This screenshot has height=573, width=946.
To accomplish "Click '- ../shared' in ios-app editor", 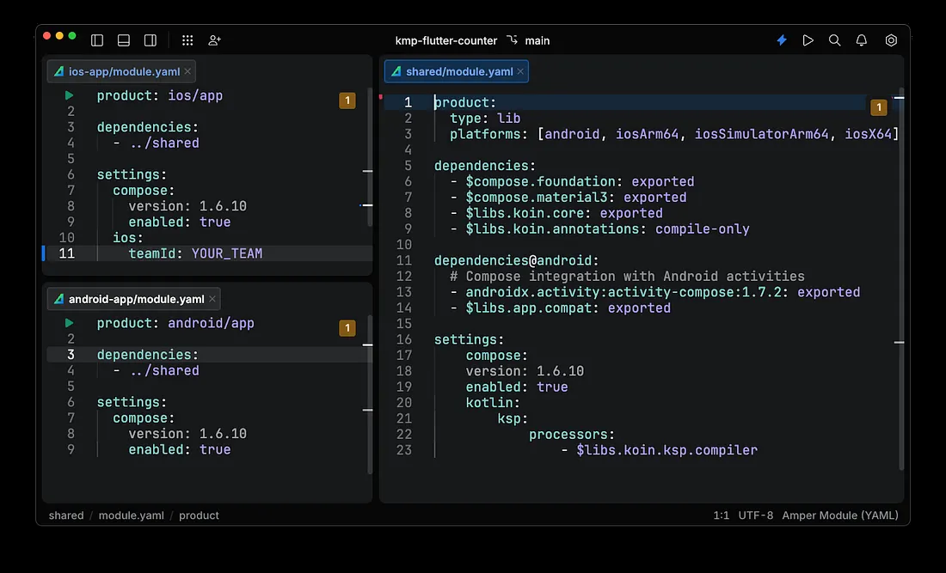I will coord(157,143).
